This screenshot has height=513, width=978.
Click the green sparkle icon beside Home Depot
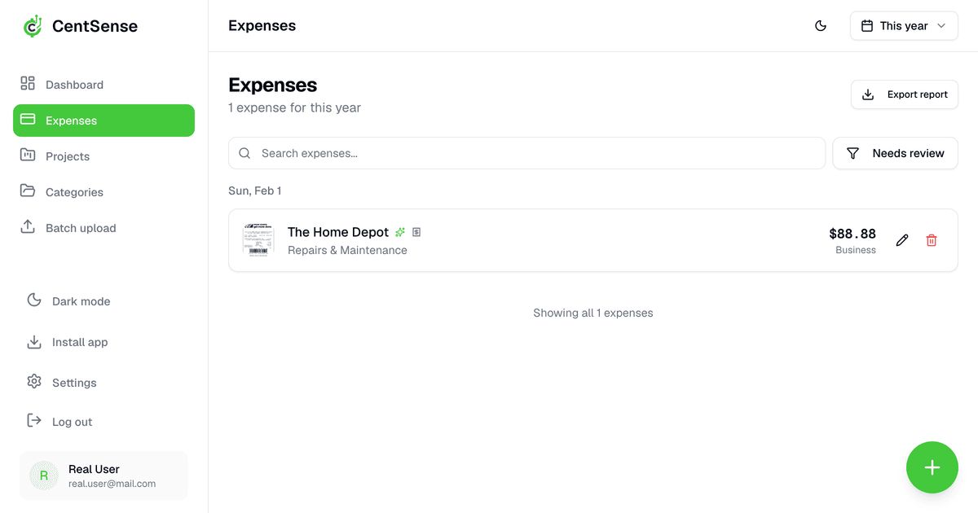(400, 232)
